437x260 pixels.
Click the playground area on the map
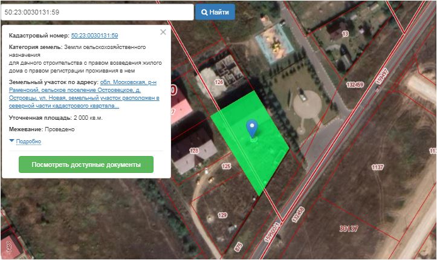[272, 42]
